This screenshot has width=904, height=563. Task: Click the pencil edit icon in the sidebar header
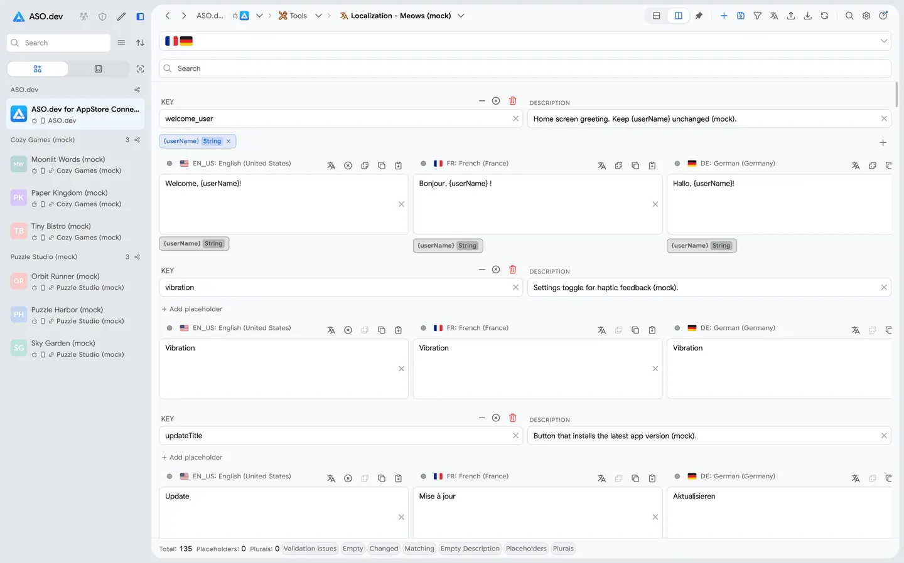coord(121,17)
